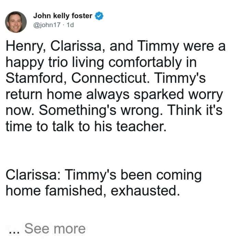Click the word "Connecticut." in the post
The image size is (240, 240).
(x=110, y=78)
